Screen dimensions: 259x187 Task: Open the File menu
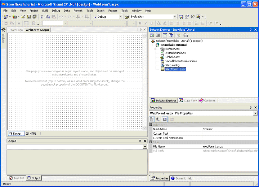pos(5,11)
